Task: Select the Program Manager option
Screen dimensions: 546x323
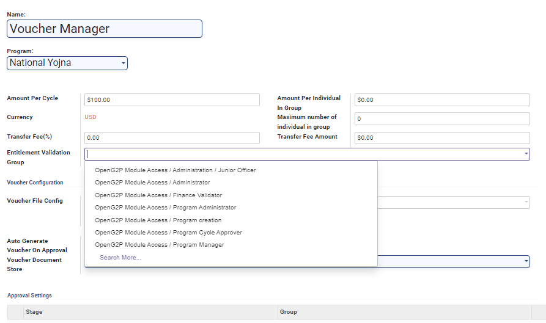Action: (x=159, y=245)
